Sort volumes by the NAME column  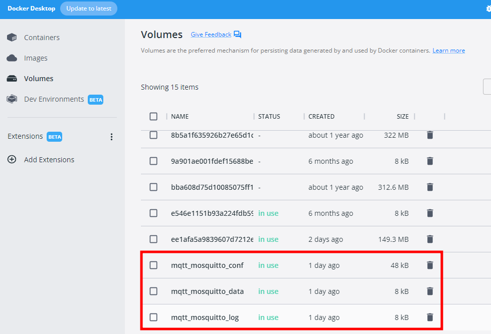tap(180, 117)
